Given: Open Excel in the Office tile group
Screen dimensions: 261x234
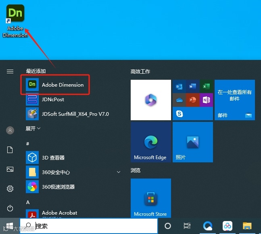Looking at the screenshot, I should [206, 86].
